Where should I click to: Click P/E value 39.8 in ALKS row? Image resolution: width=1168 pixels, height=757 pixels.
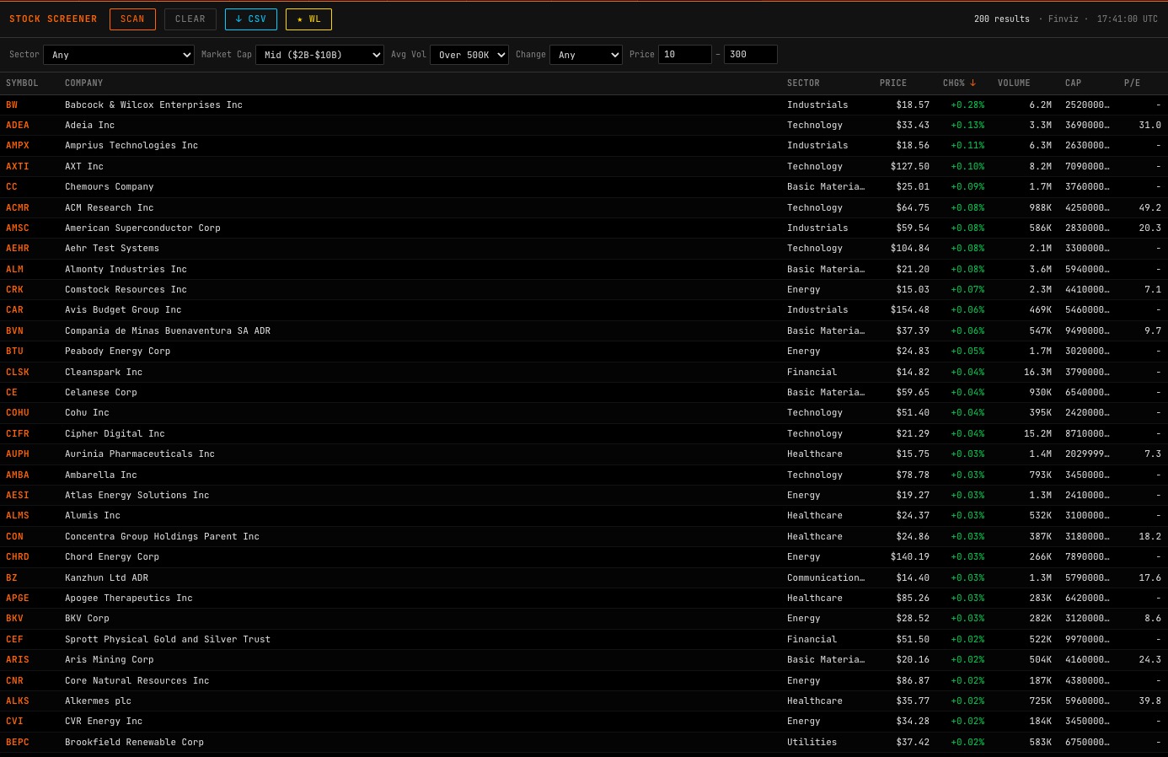[1149, 701]
